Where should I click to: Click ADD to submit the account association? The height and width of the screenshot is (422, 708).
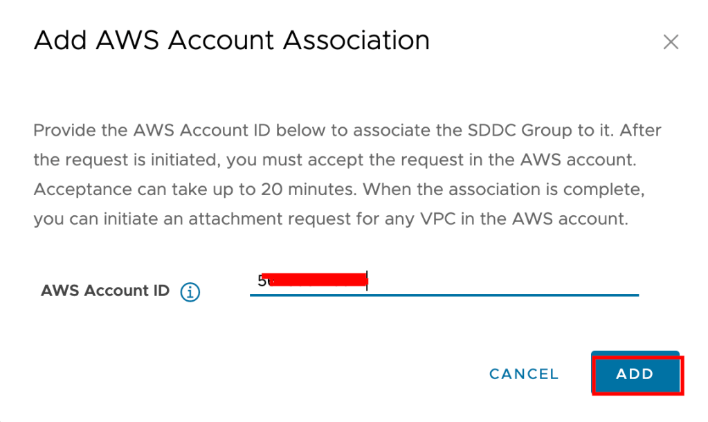click(635, 374)
